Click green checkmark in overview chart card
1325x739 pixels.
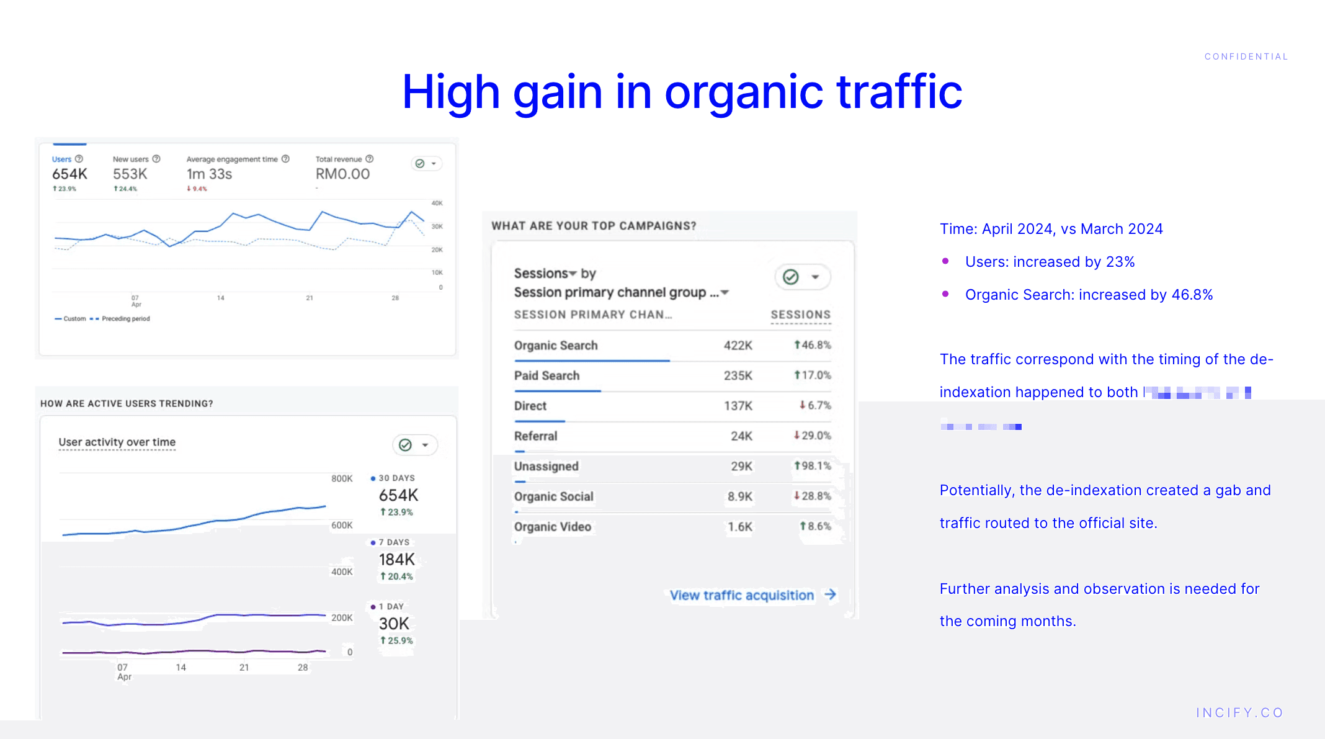coord(420,164)
